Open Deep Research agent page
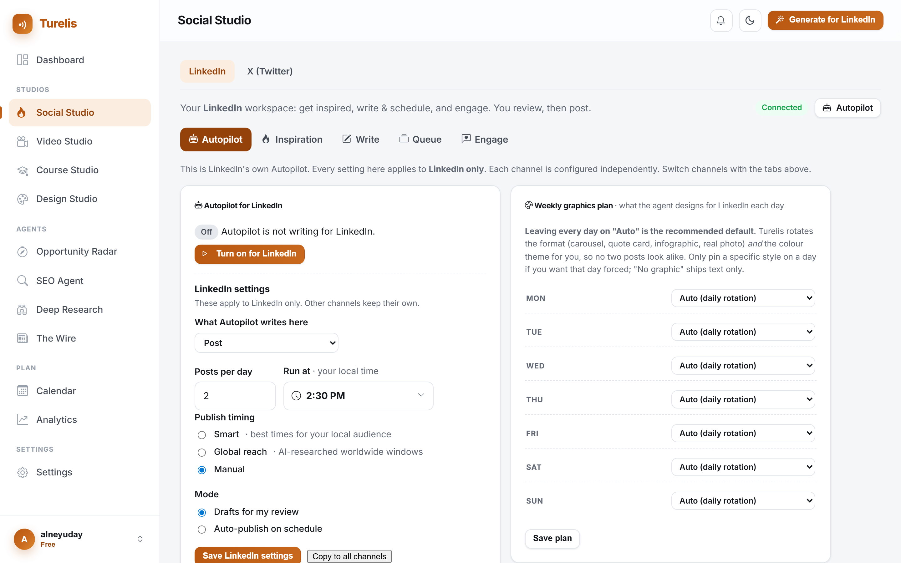This screenshot has width=901, height=563. click(x=80, y=309)
